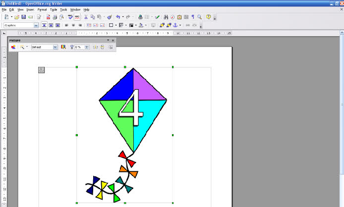Viewport: 344px width, 207px height.
Task: Click the Save document icon
Action: pyautogui.click(x=24, y=17)
